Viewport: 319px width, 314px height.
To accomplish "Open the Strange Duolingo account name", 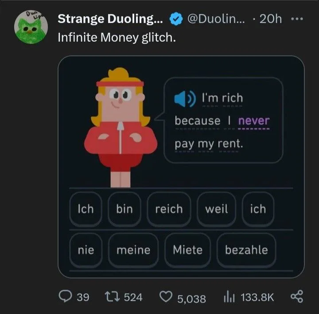I will point(111,19).
